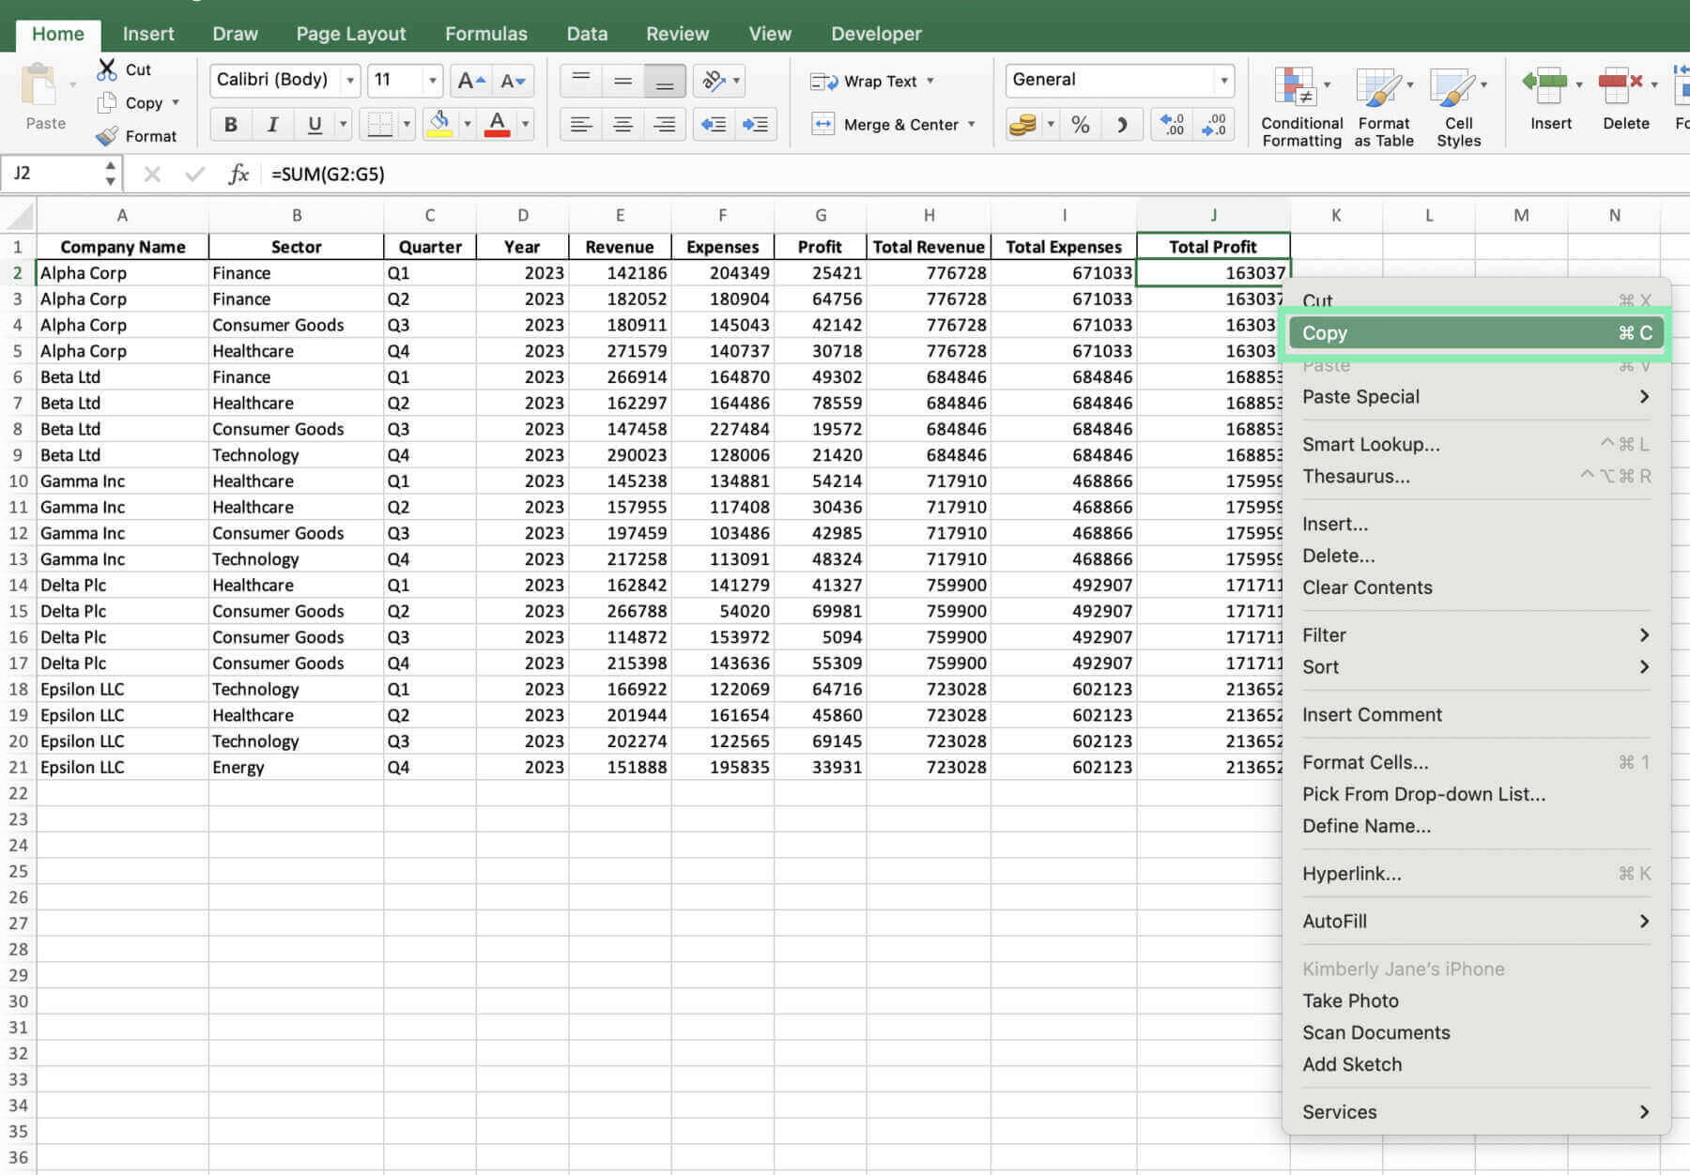Apply the Borders icon
The width and height of the screenshot is (1690, 1175).
pyautogui.click(x=379, y=124)
